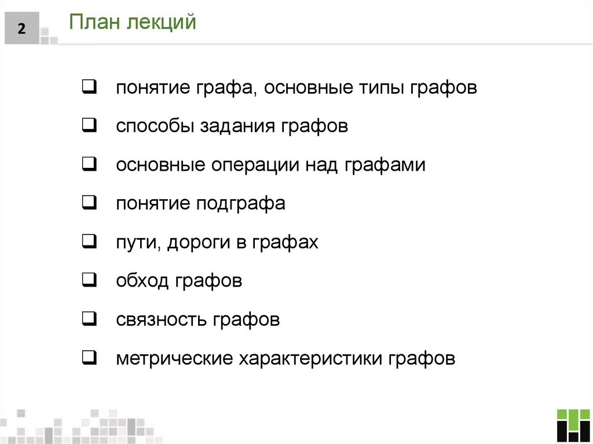Check the box beside 'понятие графа, основные типы графов'

click(x=89, y=89)
